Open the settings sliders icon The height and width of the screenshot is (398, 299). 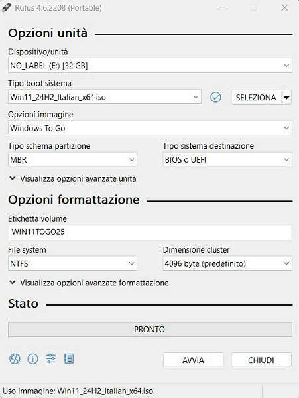pos(51,359)
